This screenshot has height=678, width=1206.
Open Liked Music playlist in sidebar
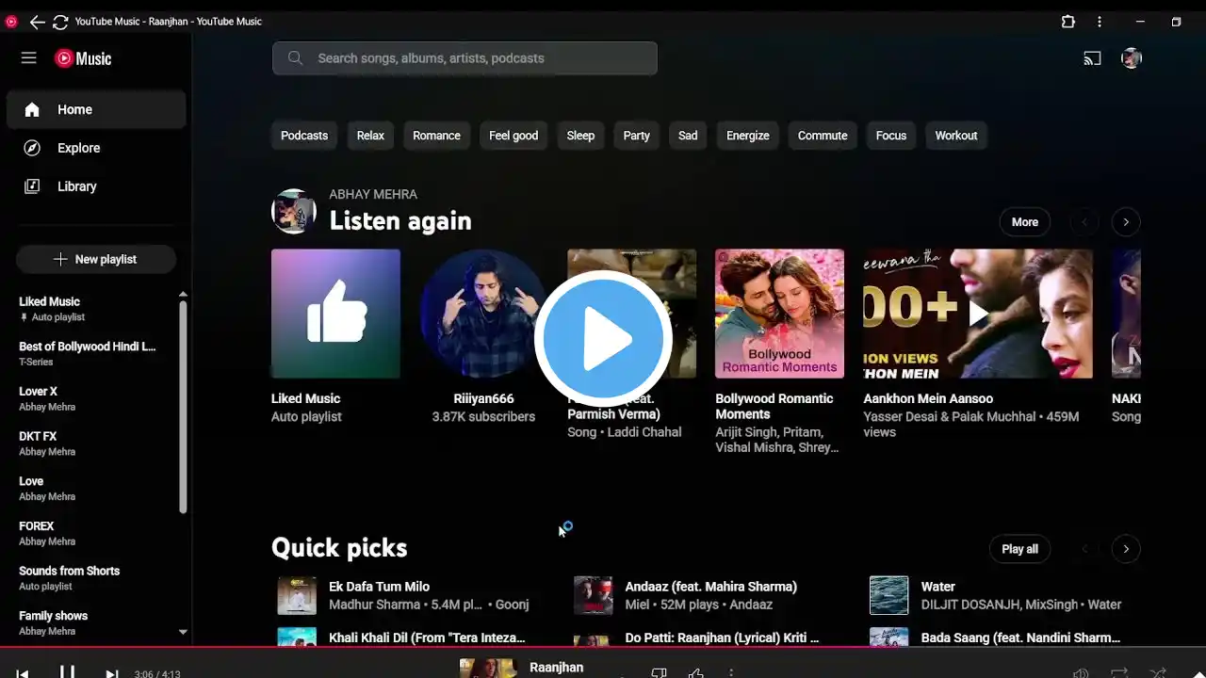pyautogui.click(x=91, y=309)
